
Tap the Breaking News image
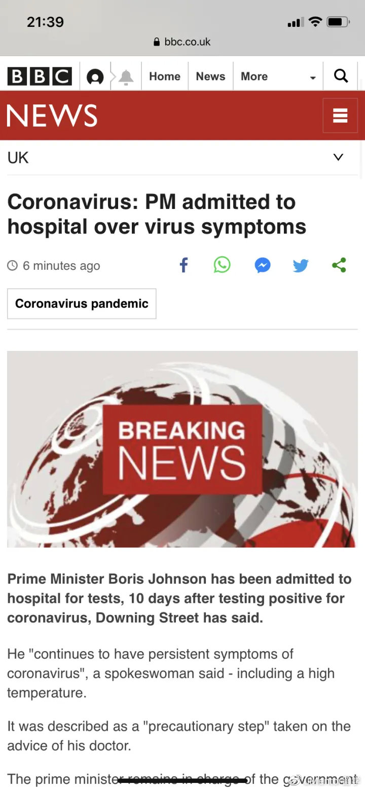(182, 449)
